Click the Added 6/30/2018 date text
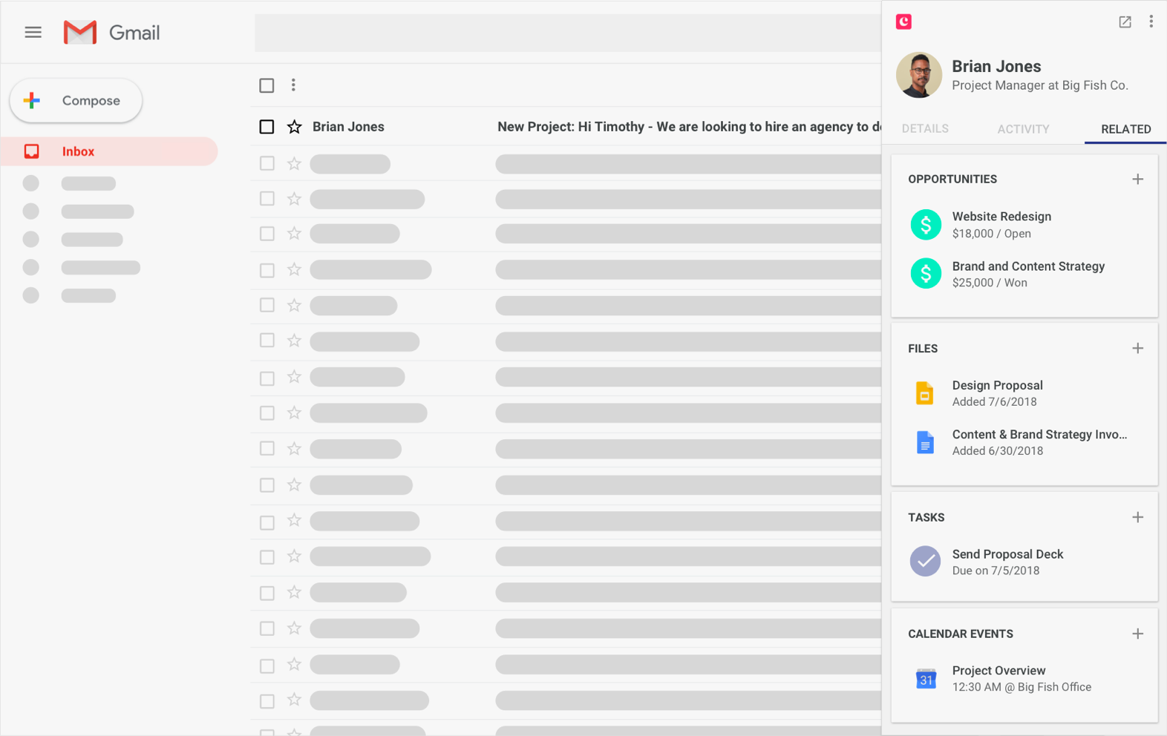The image size is (1167, 736). click(998, 450)
